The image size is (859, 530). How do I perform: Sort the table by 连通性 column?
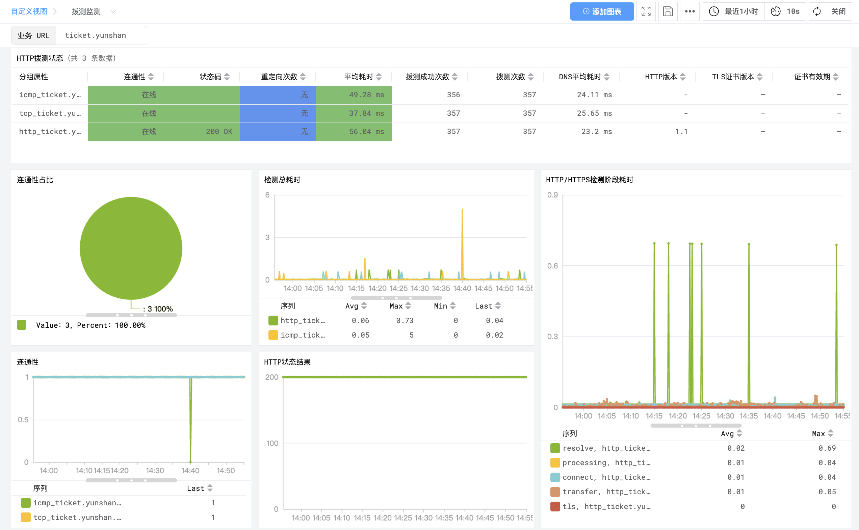[x=151, y=77]
